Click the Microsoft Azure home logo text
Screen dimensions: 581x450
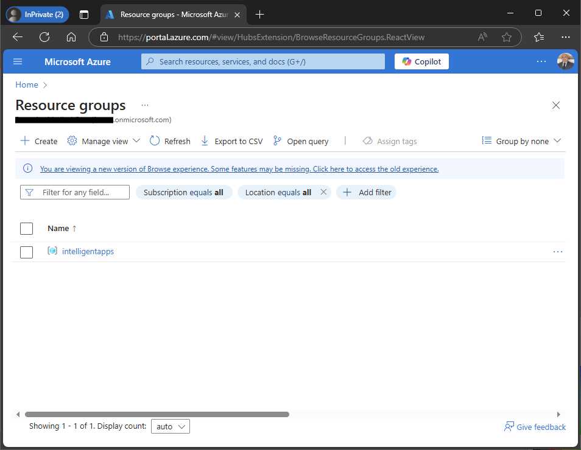[77, 62]
